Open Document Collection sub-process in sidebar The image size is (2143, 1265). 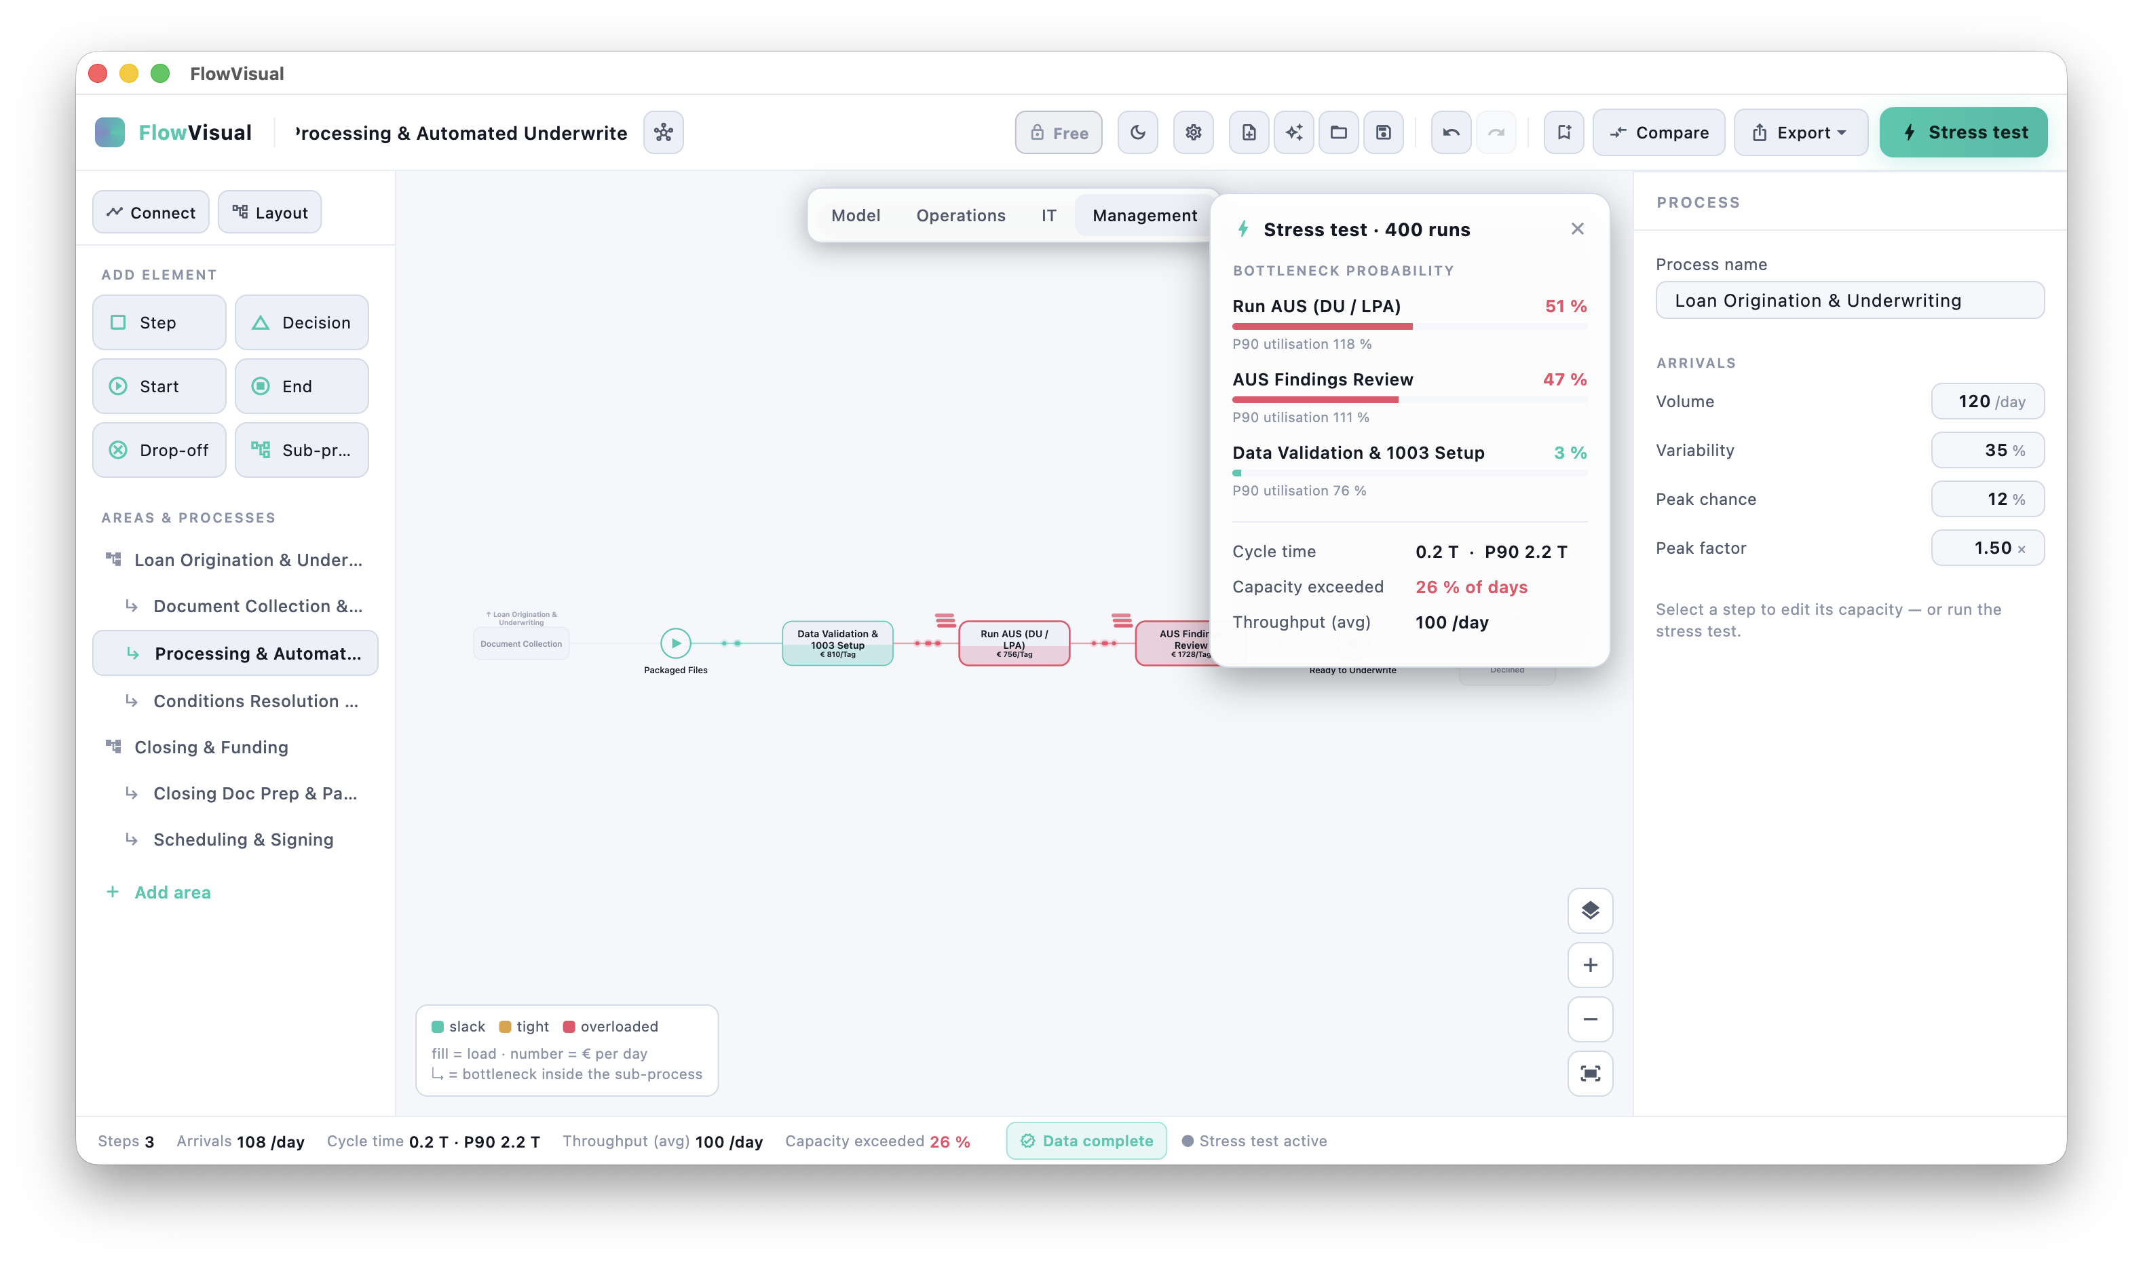pos(234,606)
